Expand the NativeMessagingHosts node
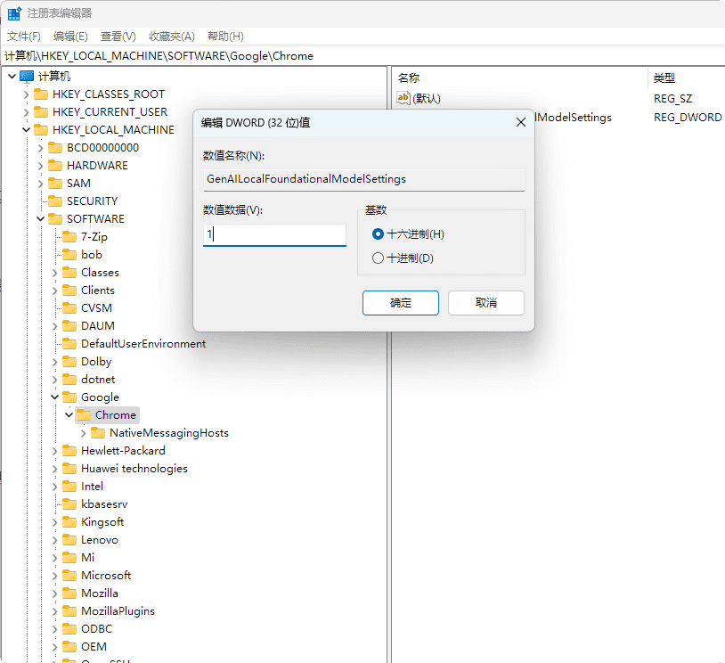 83,432
